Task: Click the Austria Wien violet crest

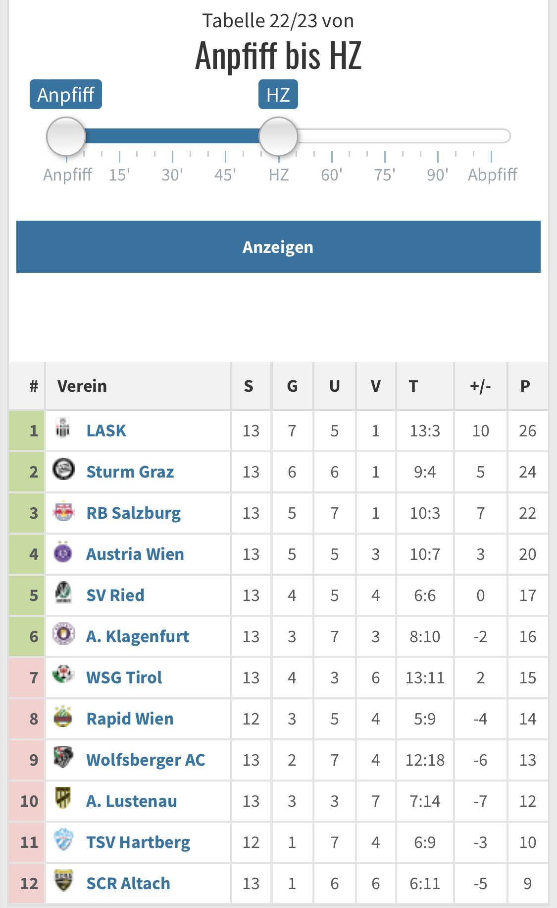Action: point(63,552)
